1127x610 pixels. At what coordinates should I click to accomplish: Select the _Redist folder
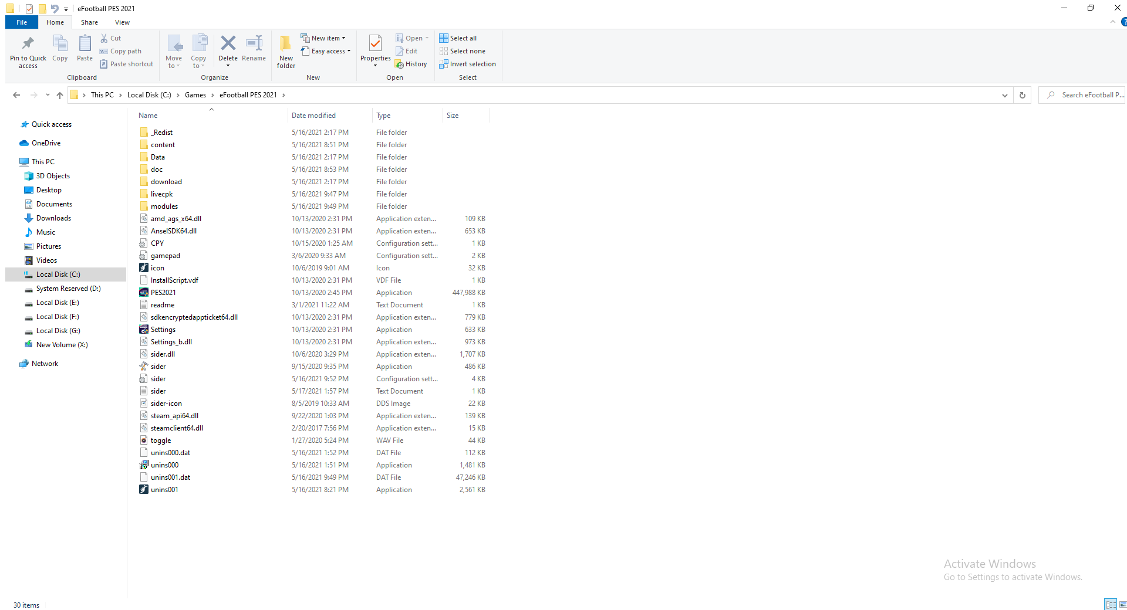tap(156, 133)
